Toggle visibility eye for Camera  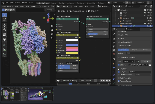(148, 18)
